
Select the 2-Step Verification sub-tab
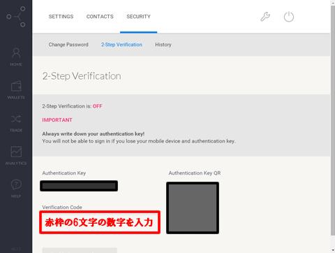tap(121, 45)
